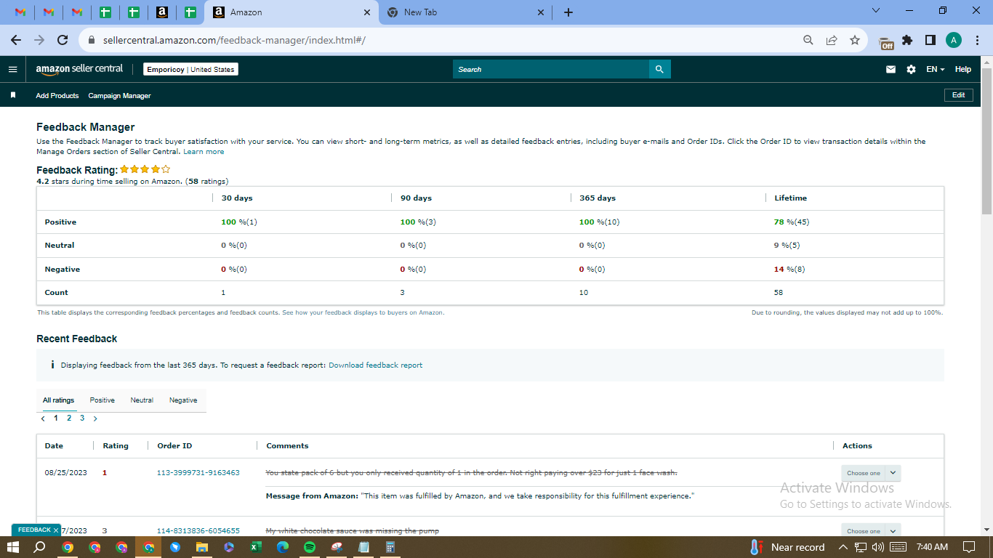The height and width of the screenshot is (558, 993).
Task: Click the zoom magnifier in the address bar
Action: (x=808, y=40)
